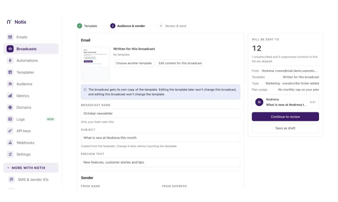Click the 9:41 time in inbox preview
This screenshot has height=202, width=338.
(x=313, y=102)
